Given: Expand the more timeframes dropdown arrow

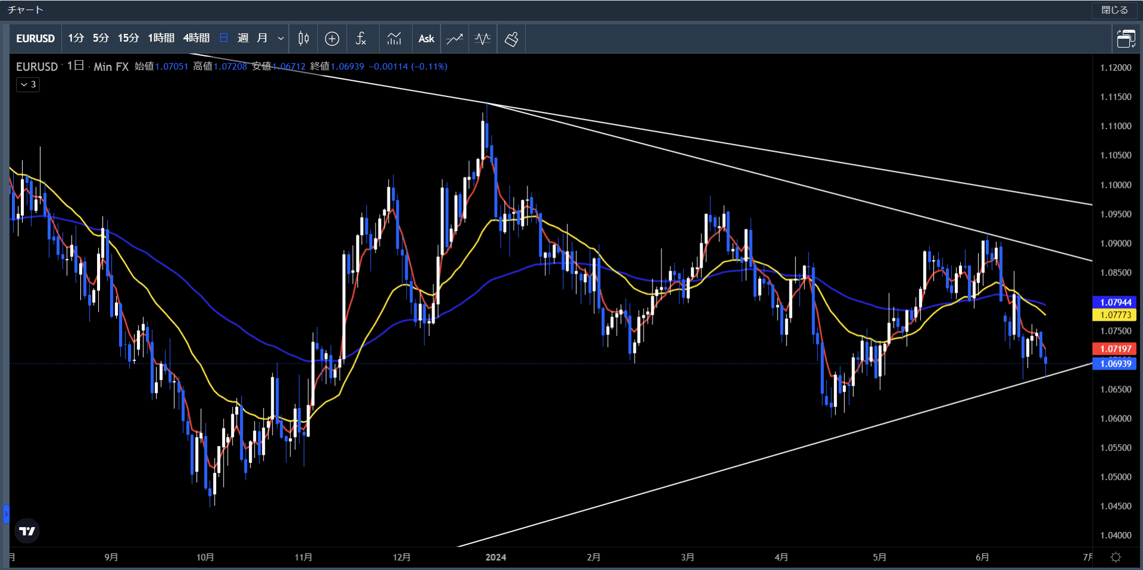Looking at the screenshot, I should [281, 39].
